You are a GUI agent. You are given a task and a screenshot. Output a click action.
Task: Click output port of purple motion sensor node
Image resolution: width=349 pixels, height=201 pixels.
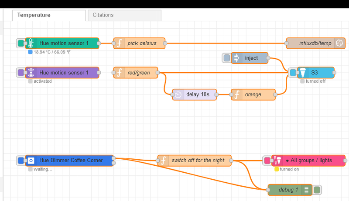tap(99, 73)
